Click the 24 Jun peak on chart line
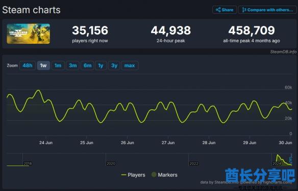The height and width of the screenshot is (191, 298). click(39, 91)
